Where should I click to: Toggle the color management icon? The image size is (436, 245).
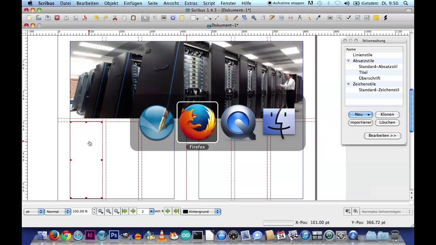point(348,211)
